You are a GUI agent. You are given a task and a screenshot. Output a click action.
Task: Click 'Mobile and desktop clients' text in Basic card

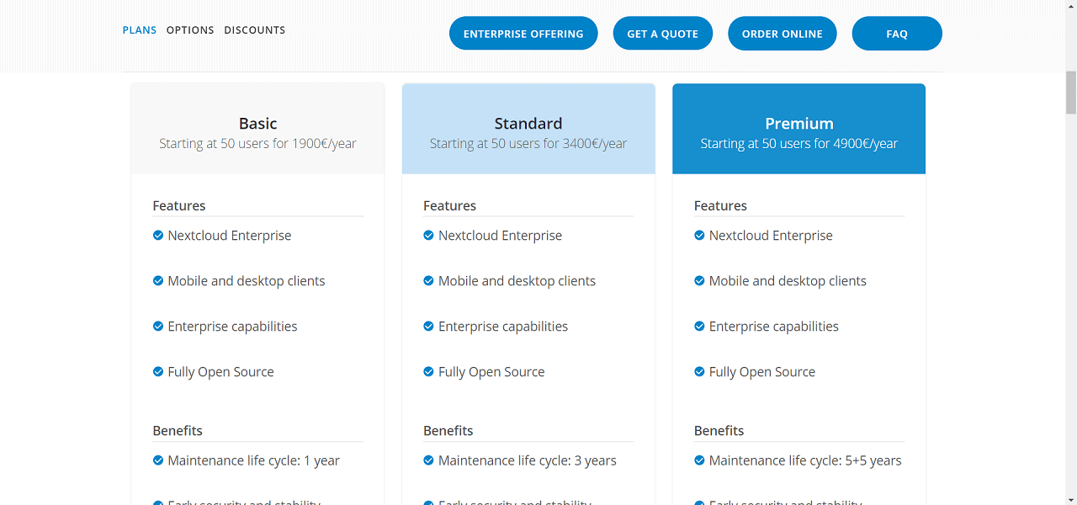coord(247,281)
